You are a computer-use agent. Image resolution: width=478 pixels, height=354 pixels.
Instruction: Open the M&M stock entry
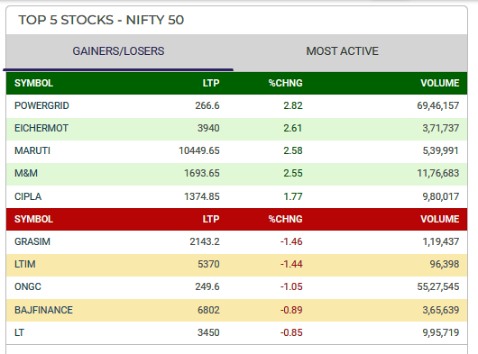click(x=26, y=173)
